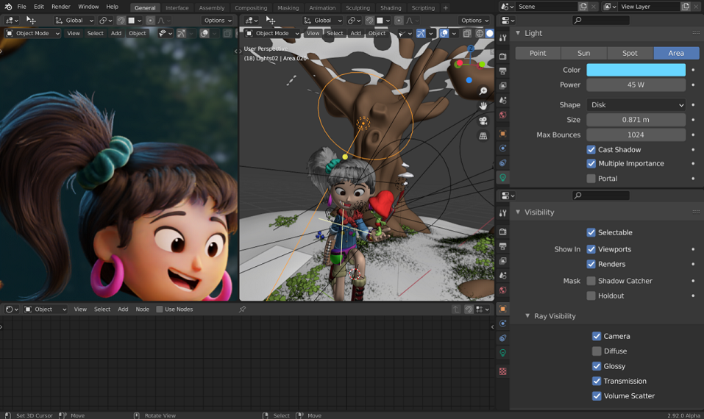The image size is (704, 419).
Task: Switch right viewport to solid shading
Action: tap(489, 33)
